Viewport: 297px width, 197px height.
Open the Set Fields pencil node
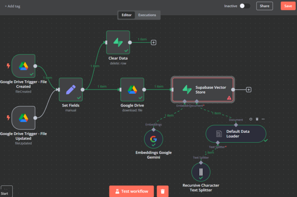coord(71,90)
